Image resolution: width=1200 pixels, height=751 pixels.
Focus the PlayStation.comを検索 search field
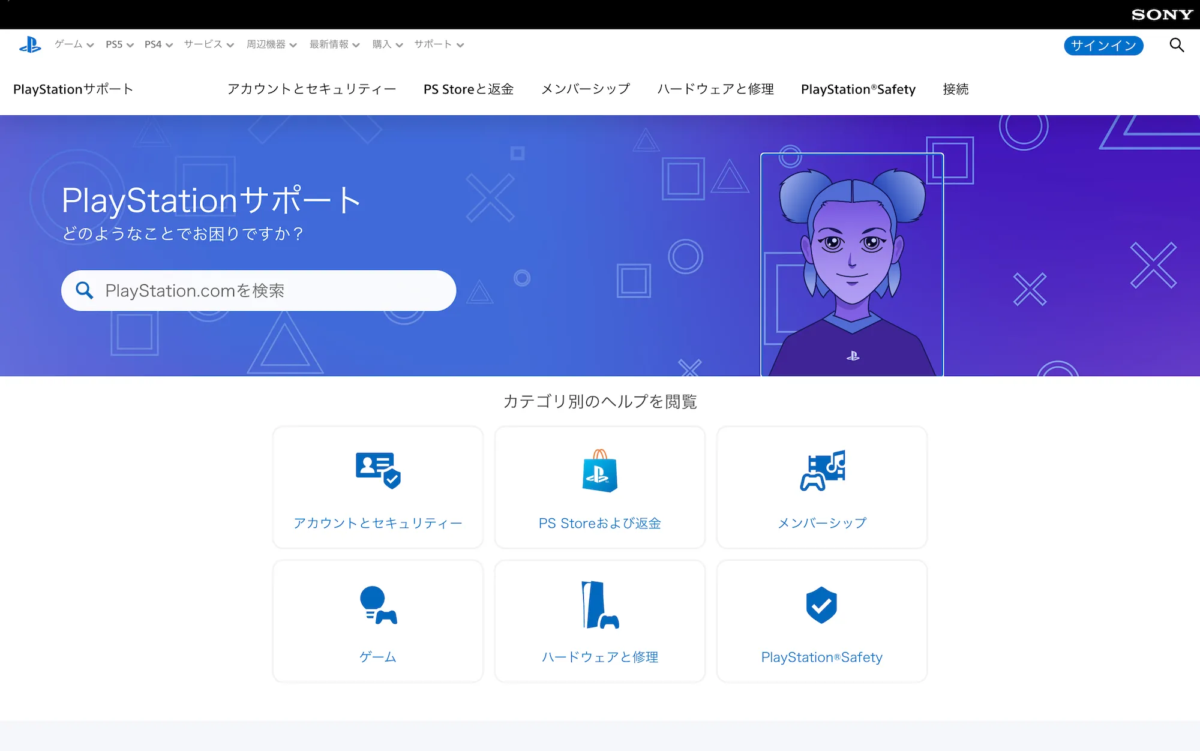click(259, 290)
